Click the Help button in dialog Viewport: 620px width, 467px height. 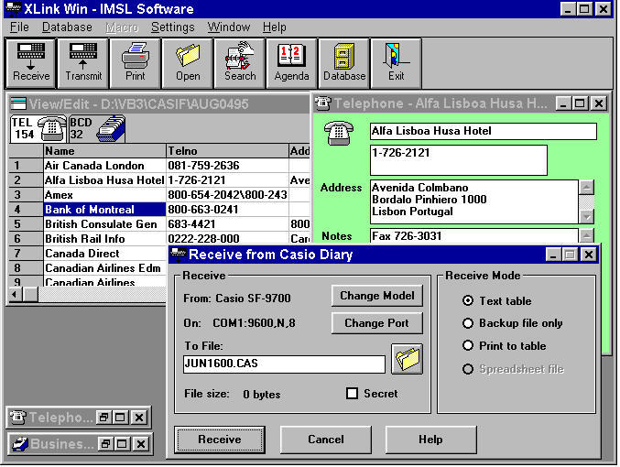(x=430, y=440)
